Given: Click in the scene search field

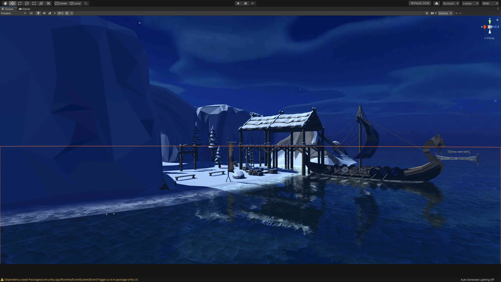Looking at the screenshot, I should pos(477,13).
